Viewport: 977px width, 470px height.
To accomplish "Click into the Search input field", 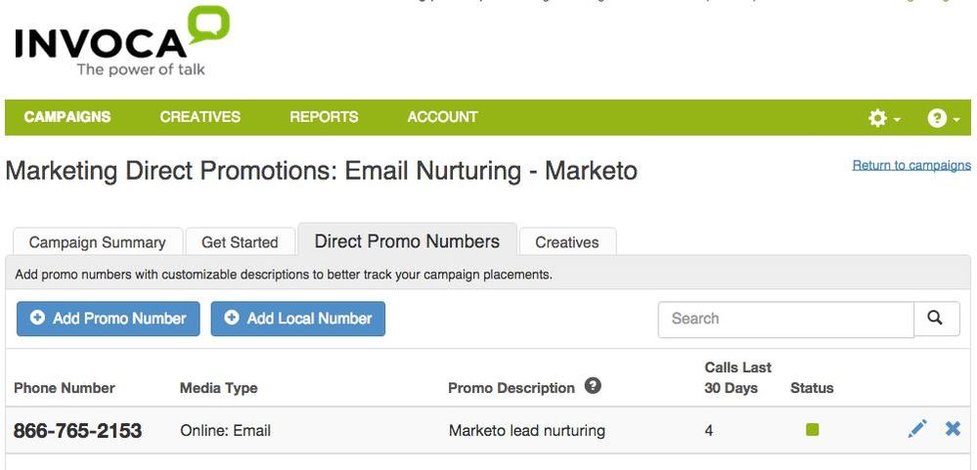I will [x=785, y=319].
